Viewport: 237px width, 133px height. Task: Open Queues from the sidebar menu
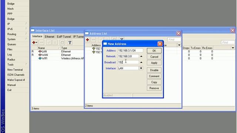pyautogui.click(x=11, y=44)
